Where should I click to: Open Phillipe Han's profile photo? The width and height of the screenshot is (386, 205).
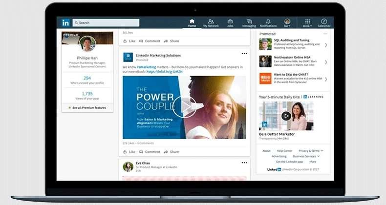pos(87,44)
